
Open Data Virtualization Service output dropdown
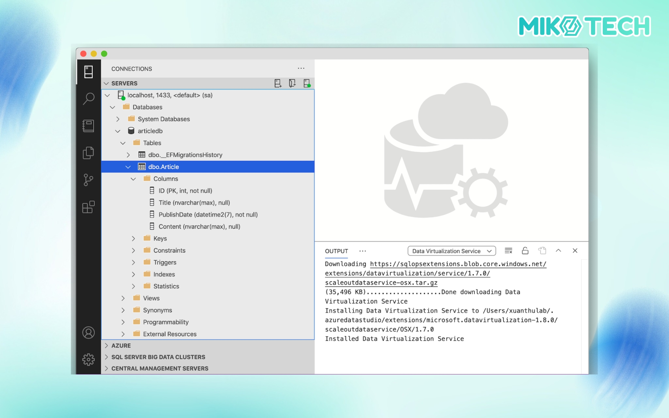point(452,251)
